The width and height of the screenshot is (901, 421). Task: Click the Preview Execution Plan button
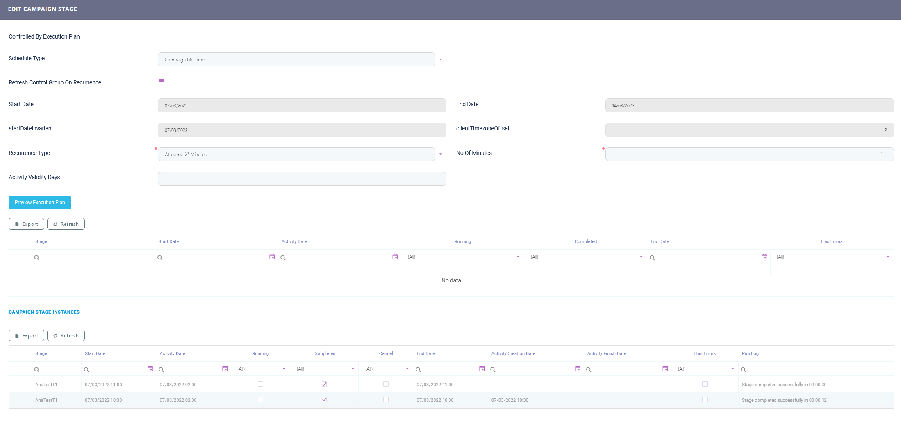(40, 203)
